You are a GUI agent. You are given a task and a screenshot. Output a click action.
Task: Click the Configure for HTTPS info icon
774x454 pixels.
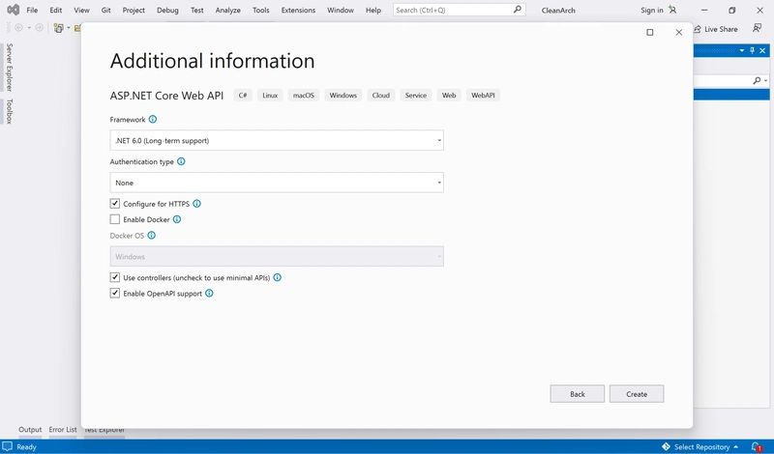click(197, 204)
